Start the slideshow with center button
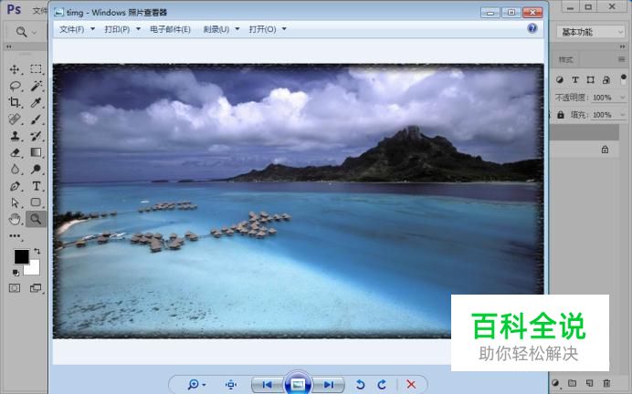Viewport: 632px width, 394px height. (298, 384)
